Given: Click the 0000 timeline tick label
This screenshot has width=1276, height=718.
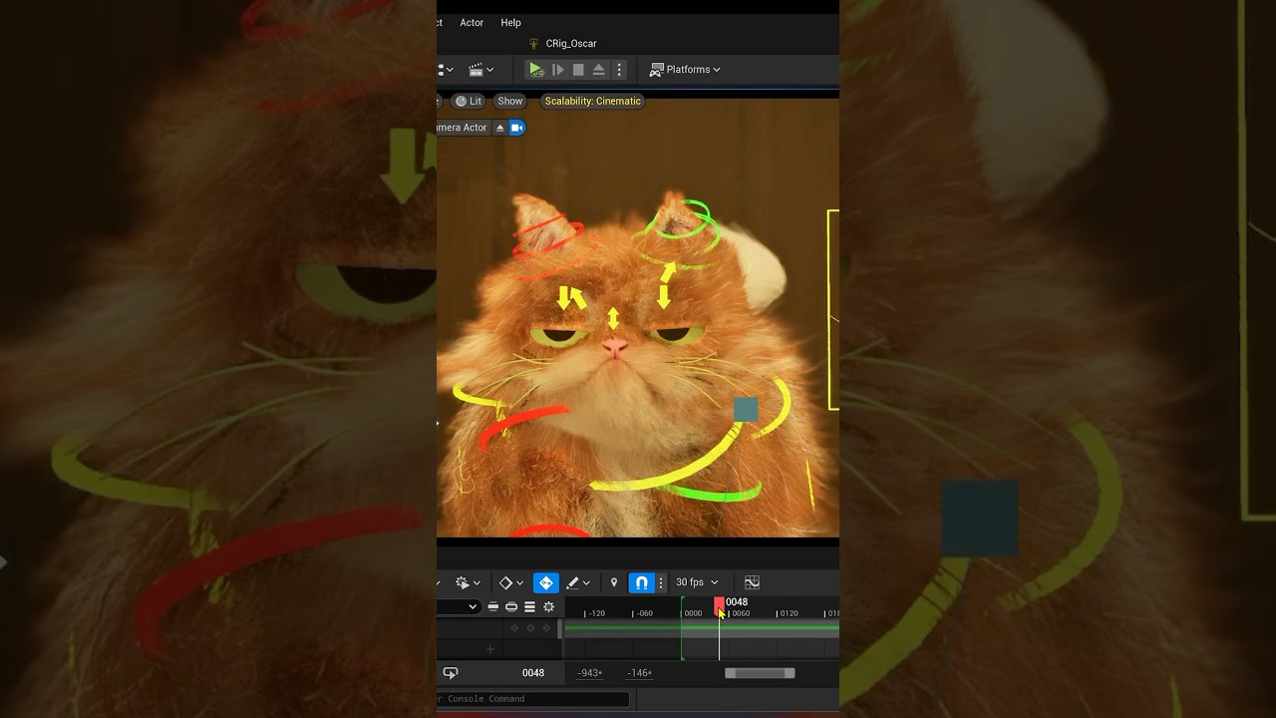Looking at the screenshot, I should [693, 613].
